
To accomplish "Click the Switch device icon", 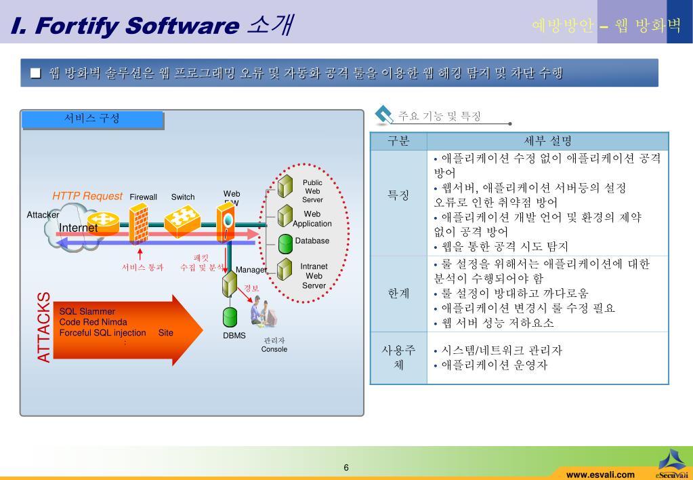I will pos(182,222).
